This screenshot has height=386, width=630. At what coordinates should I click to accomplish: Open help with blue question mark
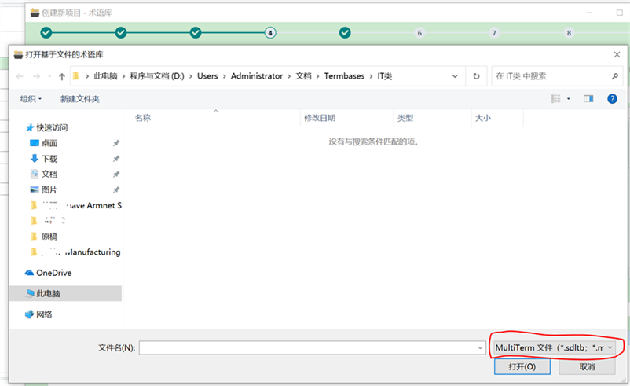tap(612, 98)
